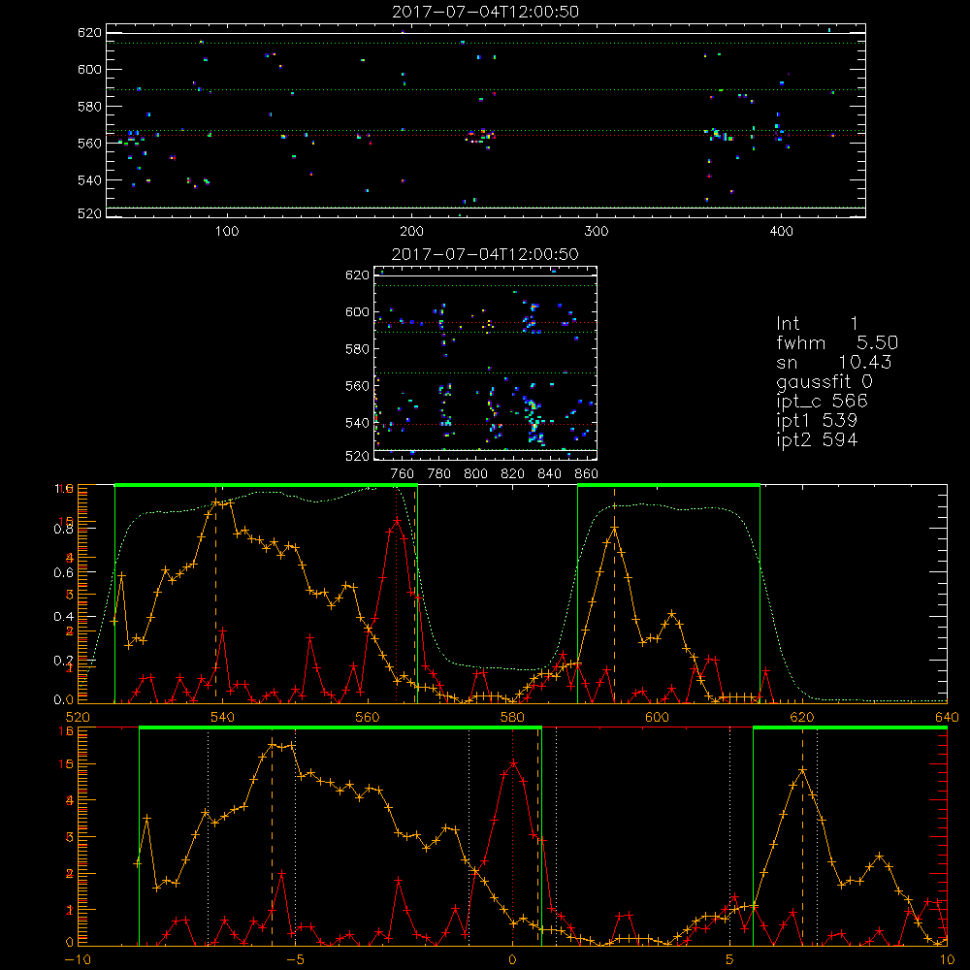The height and width of the screenshot is (970, 970).
Task: Click y-axis label '0.4' on third plot
Action: coord(64,617)
